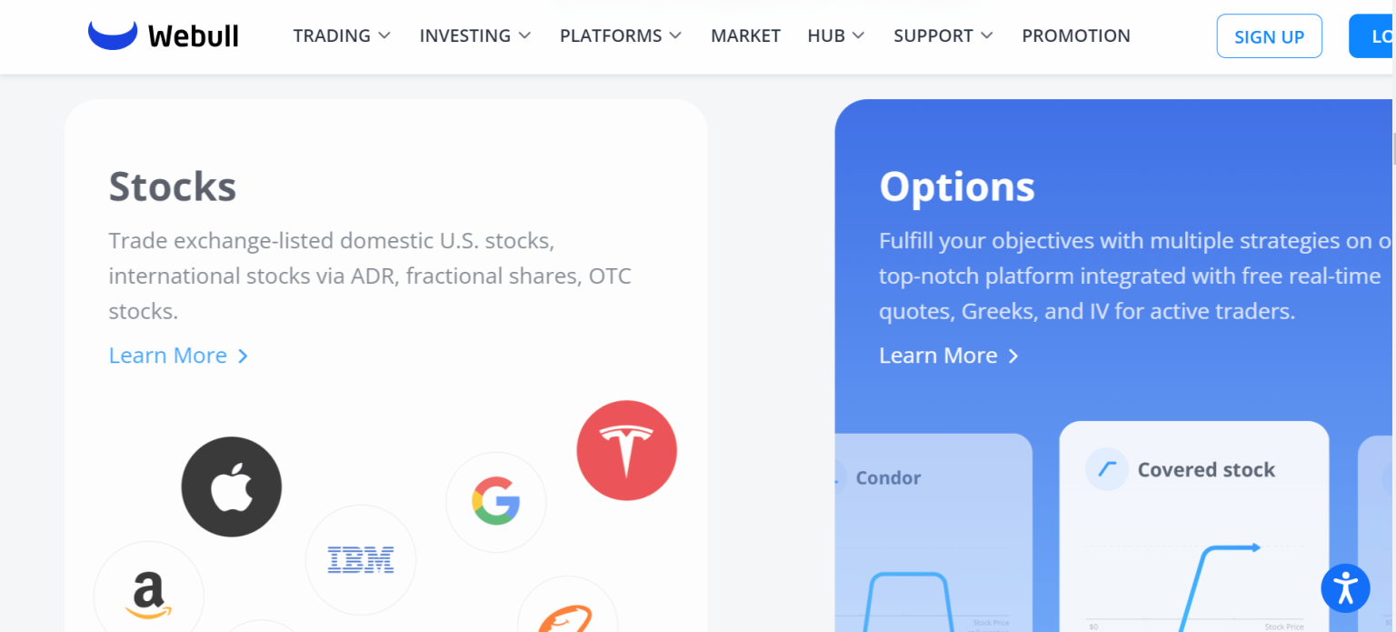Click the SIGN UP button
The image size is (1396, 632).
point(1269,35)
